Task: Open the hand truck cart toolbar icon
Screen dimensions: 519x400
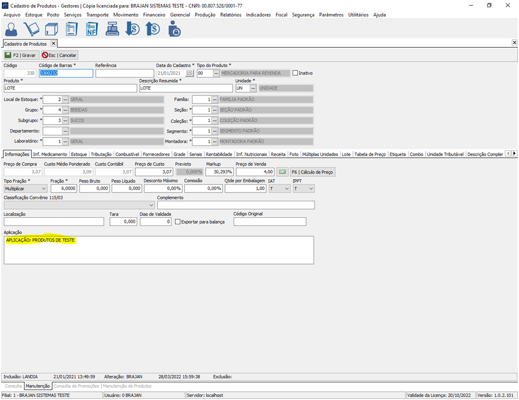Action: 32,29
